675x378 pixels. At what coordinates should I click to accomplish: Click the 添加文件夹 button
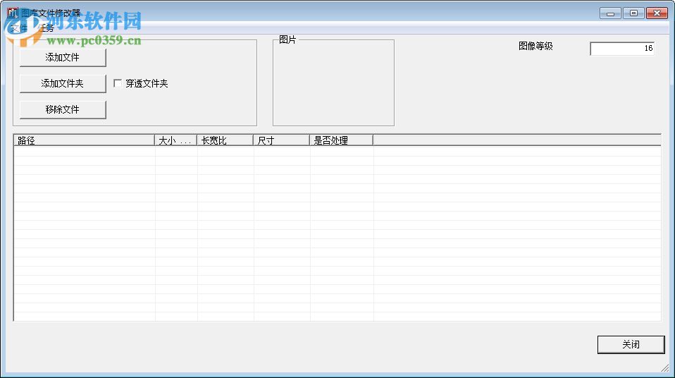click(x=63, y=84)
